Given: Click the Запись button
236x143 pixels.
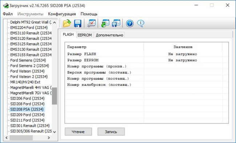Looking at the screenshot, I should point(111,132).
